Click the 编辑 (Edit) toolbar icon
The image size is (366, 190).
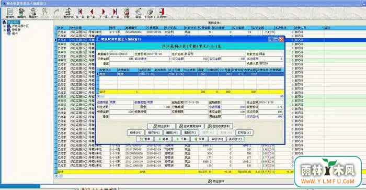click(21, 13)
